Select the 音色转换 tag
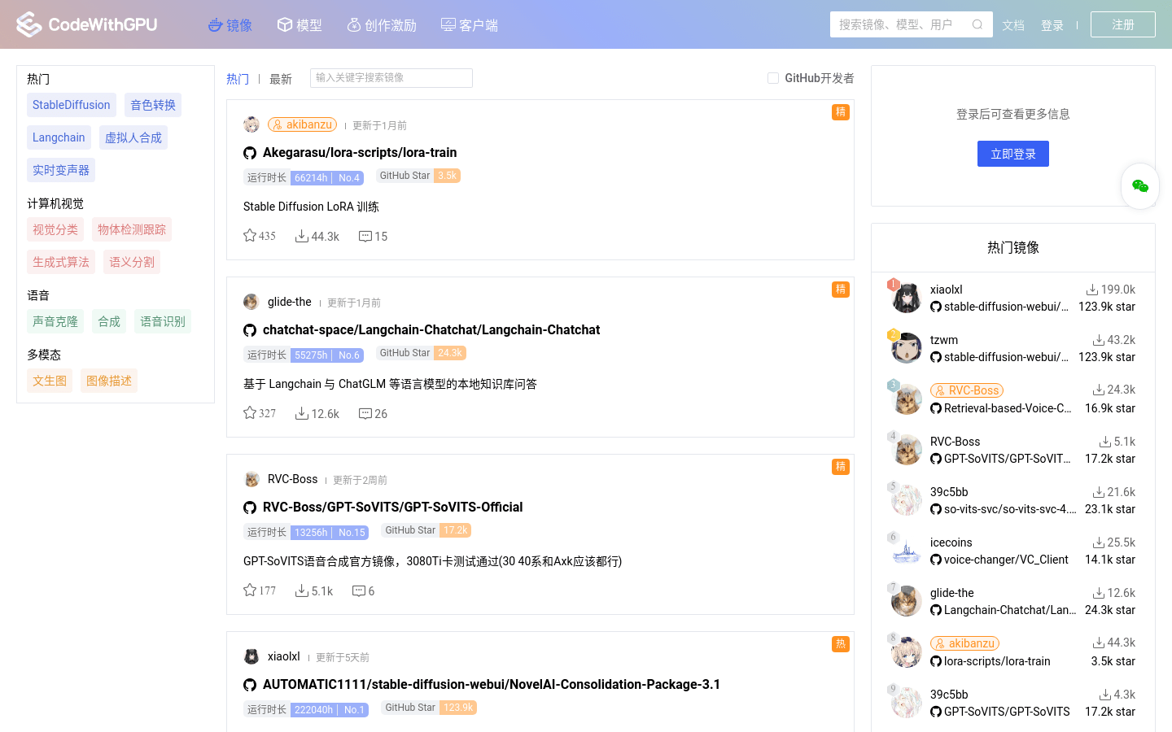Viewport: 1172px width, 732px height. point(153,105)
